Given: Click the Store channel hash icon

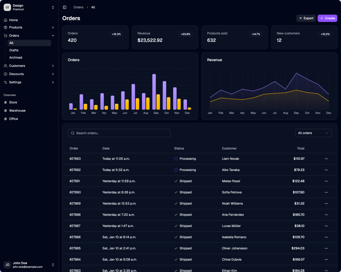Looking at the screenshot, I should click(x=5, y=103).
